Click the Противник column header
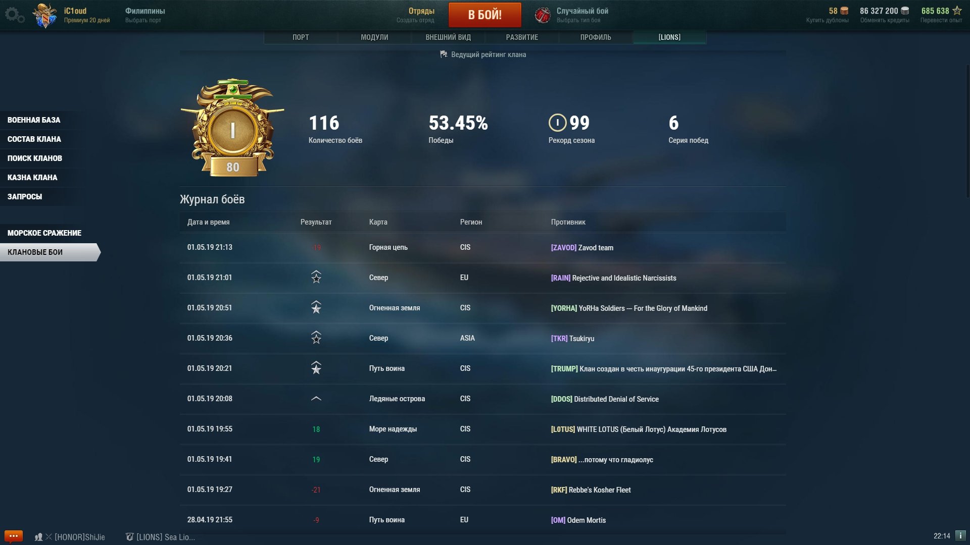The width and height of the screenshot is (970, 545). coord(568,222)
